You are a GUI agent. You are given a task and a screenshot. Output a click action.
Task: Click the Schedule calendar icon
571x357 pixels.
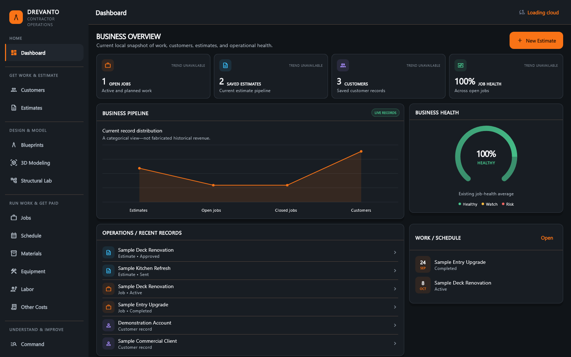coord(14,236)
